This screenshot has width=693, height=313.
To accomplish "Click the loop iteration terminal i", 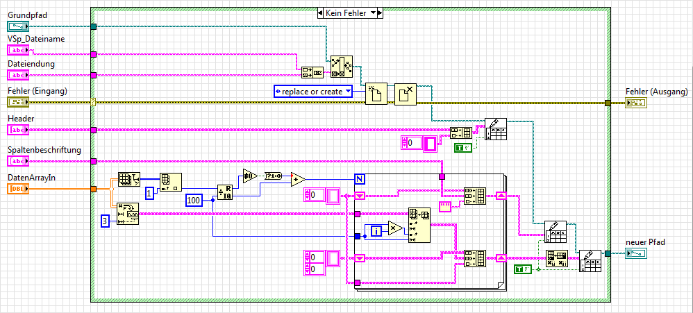I will [x=376, y=230].
